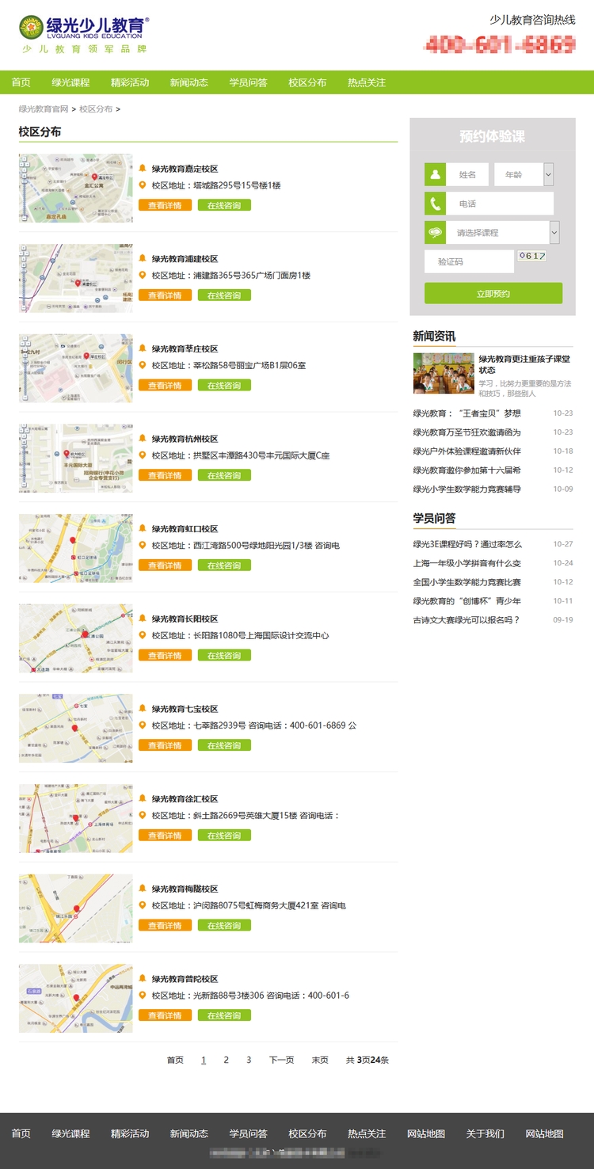Screen dimensions: 594x1169
Task: Open 新闻动态 in the green top navigation
Action: [189, 82]
